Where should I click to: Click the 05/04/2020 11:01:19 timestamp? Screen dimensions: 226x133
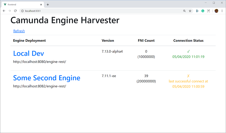click(x=188, y=57)
